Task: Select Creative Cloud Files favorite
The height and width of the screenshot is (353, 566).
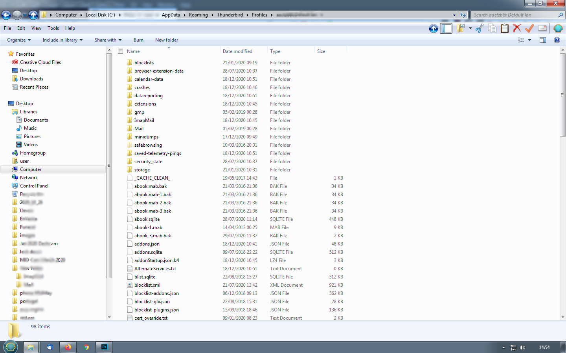Action: click(x=40, y=62)
